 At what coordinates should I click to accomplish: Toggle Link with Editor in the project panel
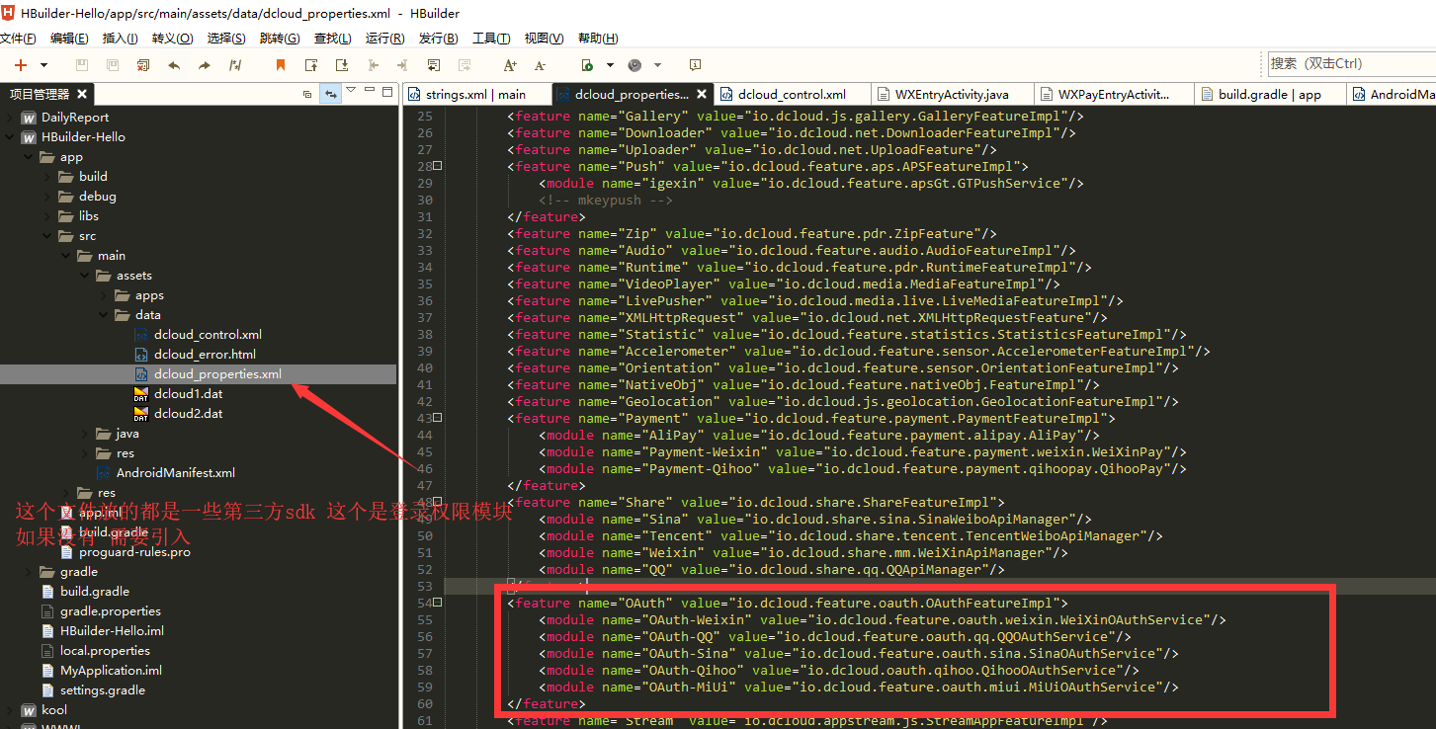pos(331,94)
